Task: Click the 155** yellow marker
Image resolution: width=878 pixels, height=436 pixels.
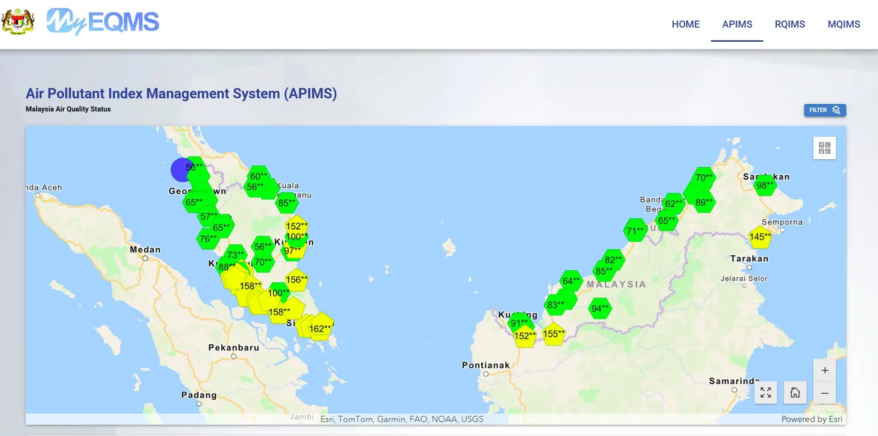Action: [554, 333]
